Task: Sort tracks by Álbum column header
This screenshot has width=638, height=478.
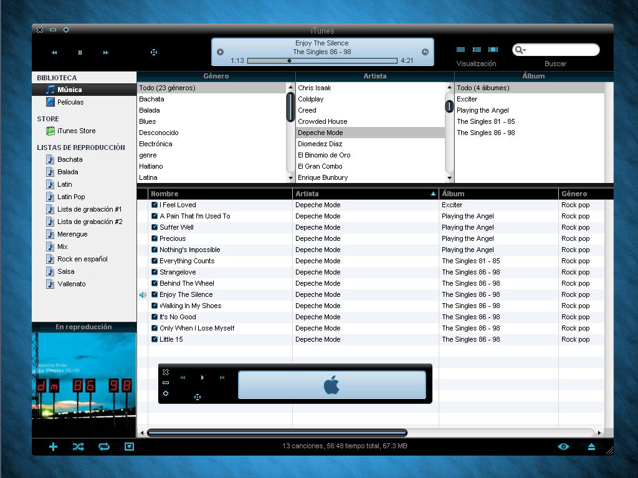Action: pyautogui.click(x=498, y=194)
